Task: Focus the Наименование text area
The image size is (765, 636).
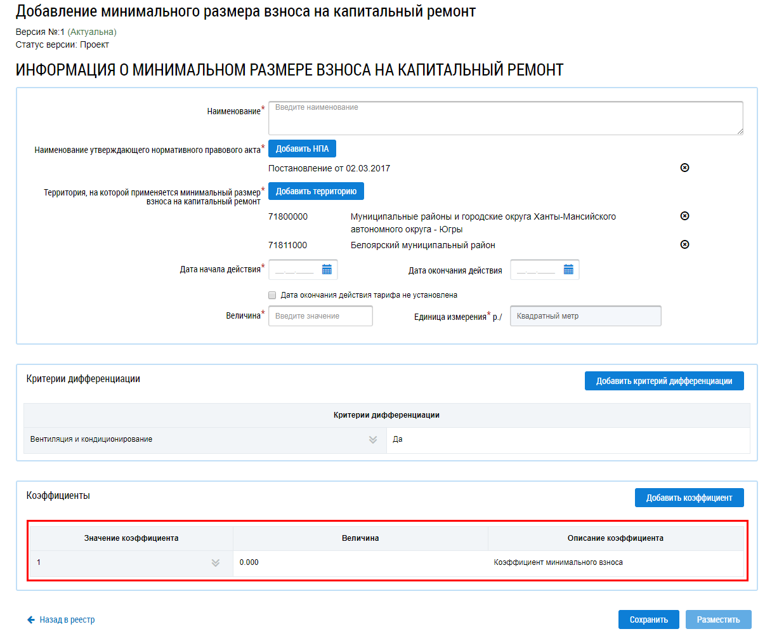Action: [506, 118]
